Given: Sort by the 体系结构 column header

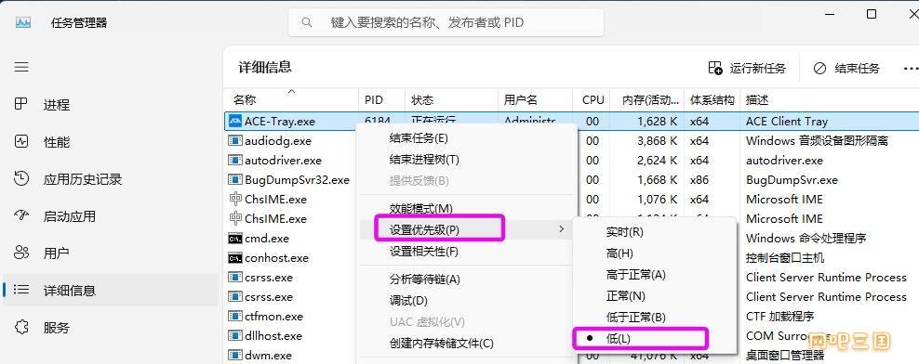Looking at the screenshot, I should pyautogui.click(x=713, y=99).
